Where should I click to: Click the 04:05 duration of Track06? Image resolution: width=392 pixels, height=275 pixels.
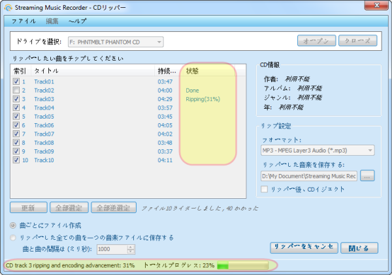(165, 125)
